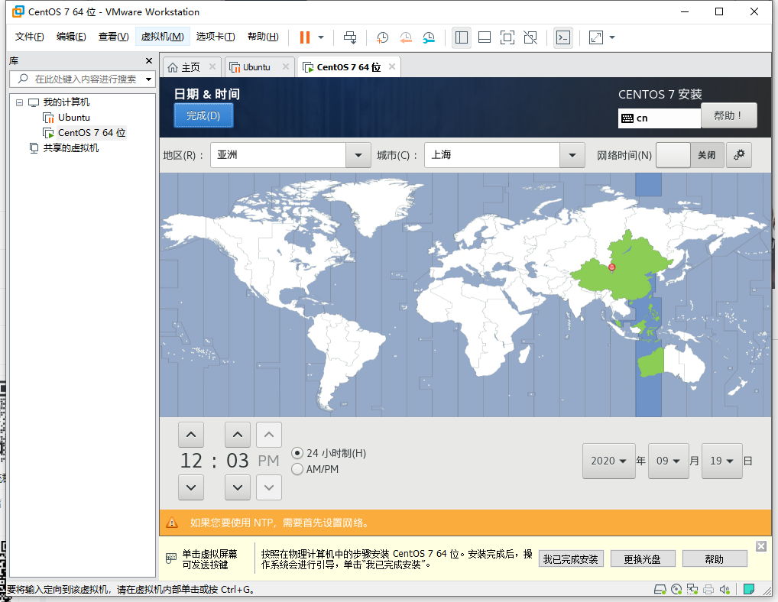This screenshot has height=602, width=778.
Task: Open the snapshot manager
Action: (429, 37)
